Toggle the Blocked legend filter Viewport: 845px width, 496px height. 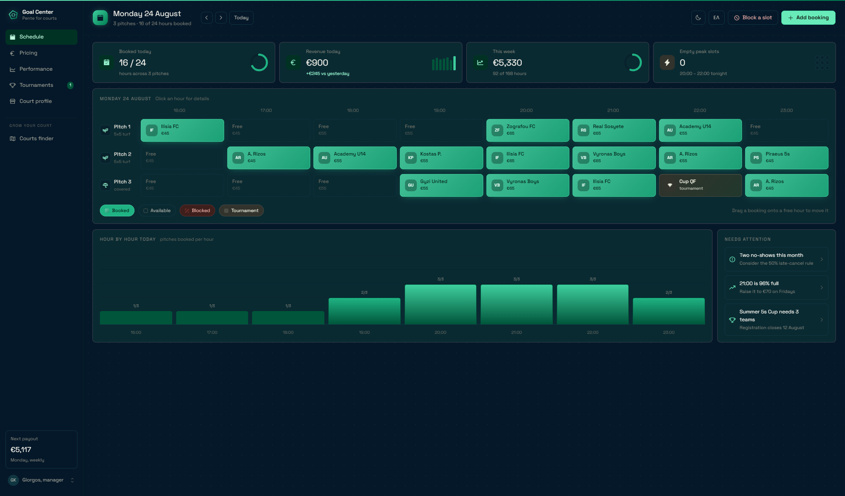coord(197,210)
